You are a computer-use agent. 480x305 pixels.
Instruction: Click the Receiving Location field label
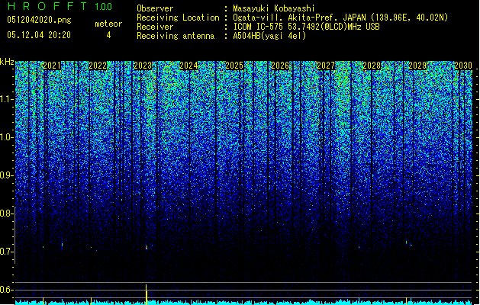point(178,18)
